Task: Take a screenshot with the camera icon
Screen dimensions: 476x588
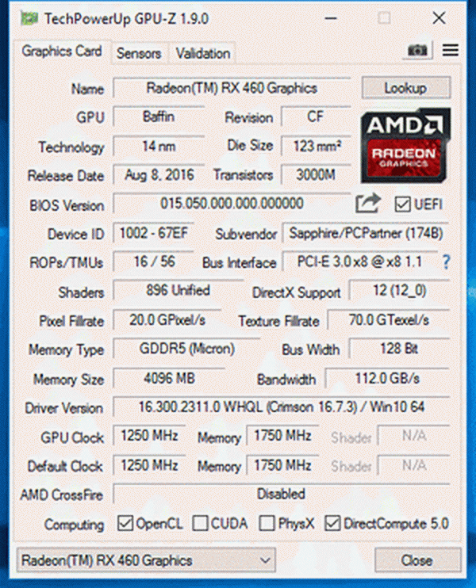Action: [417, 50]
